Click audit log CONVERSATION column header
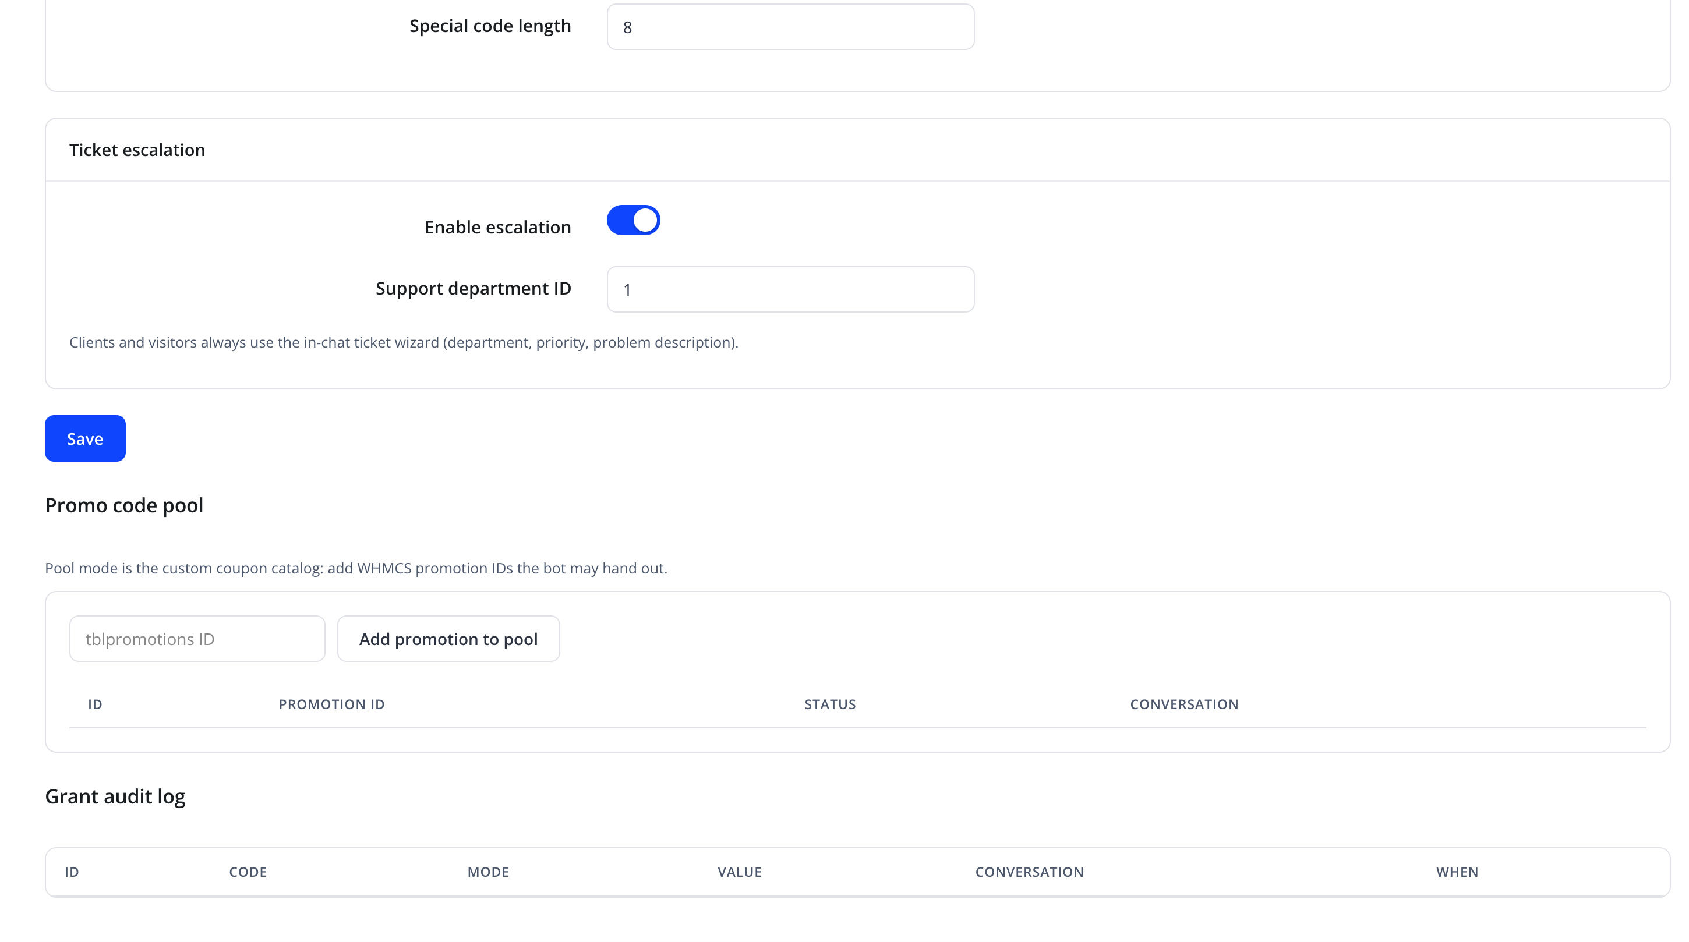The height and width of the screenshot is (942, 1689). pyautogui.click(x=1029, y=872)
